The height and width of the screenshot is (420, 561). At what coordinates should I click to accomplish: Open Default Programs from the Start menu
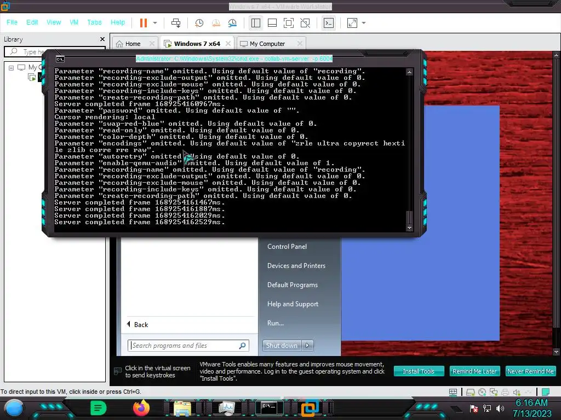[x=293, y=285]
